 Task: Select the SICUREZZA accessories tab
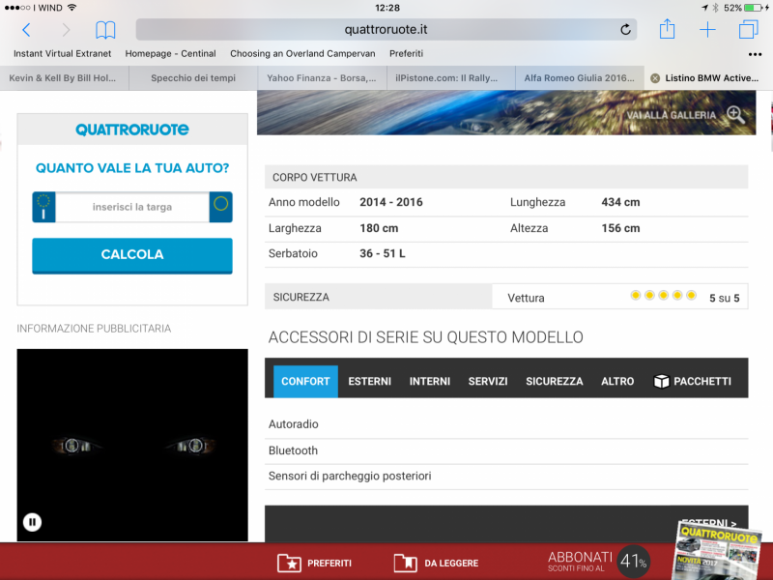555,381
